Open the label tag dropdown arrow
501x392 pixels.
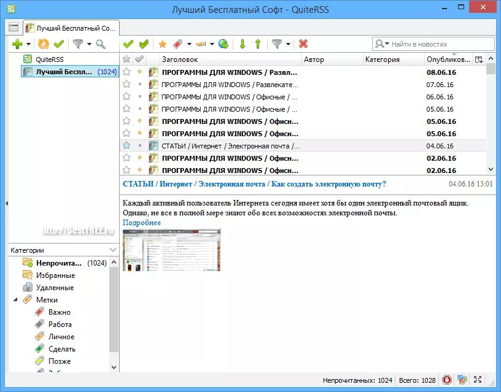click(189, 44)
